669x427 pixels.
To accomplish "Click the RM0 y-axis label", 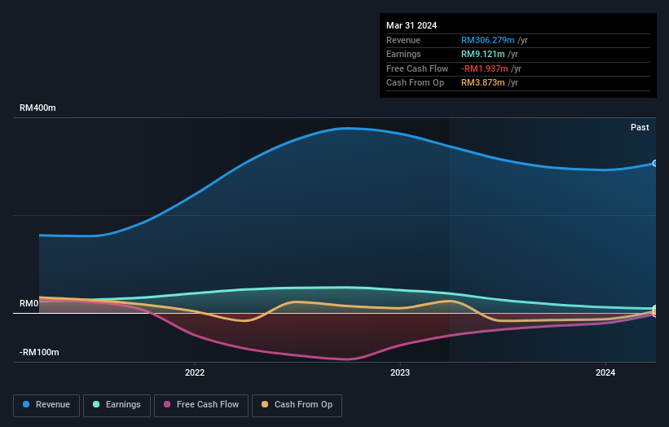I will click(29, 303).
